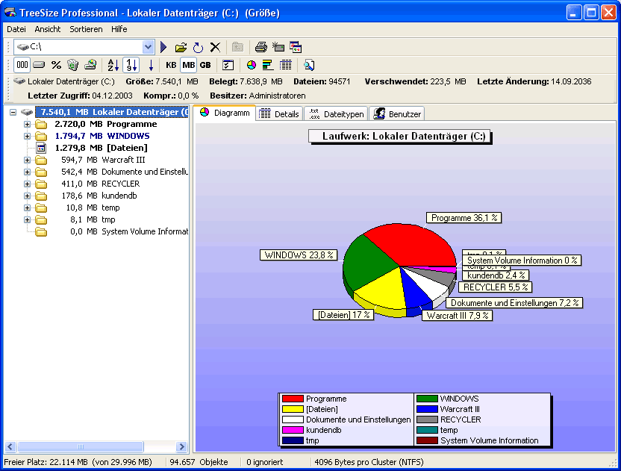This screenshot has width=621, height=471.
Task: Click the drive icon beside the tree root
Action: click(x=27, y=112)
